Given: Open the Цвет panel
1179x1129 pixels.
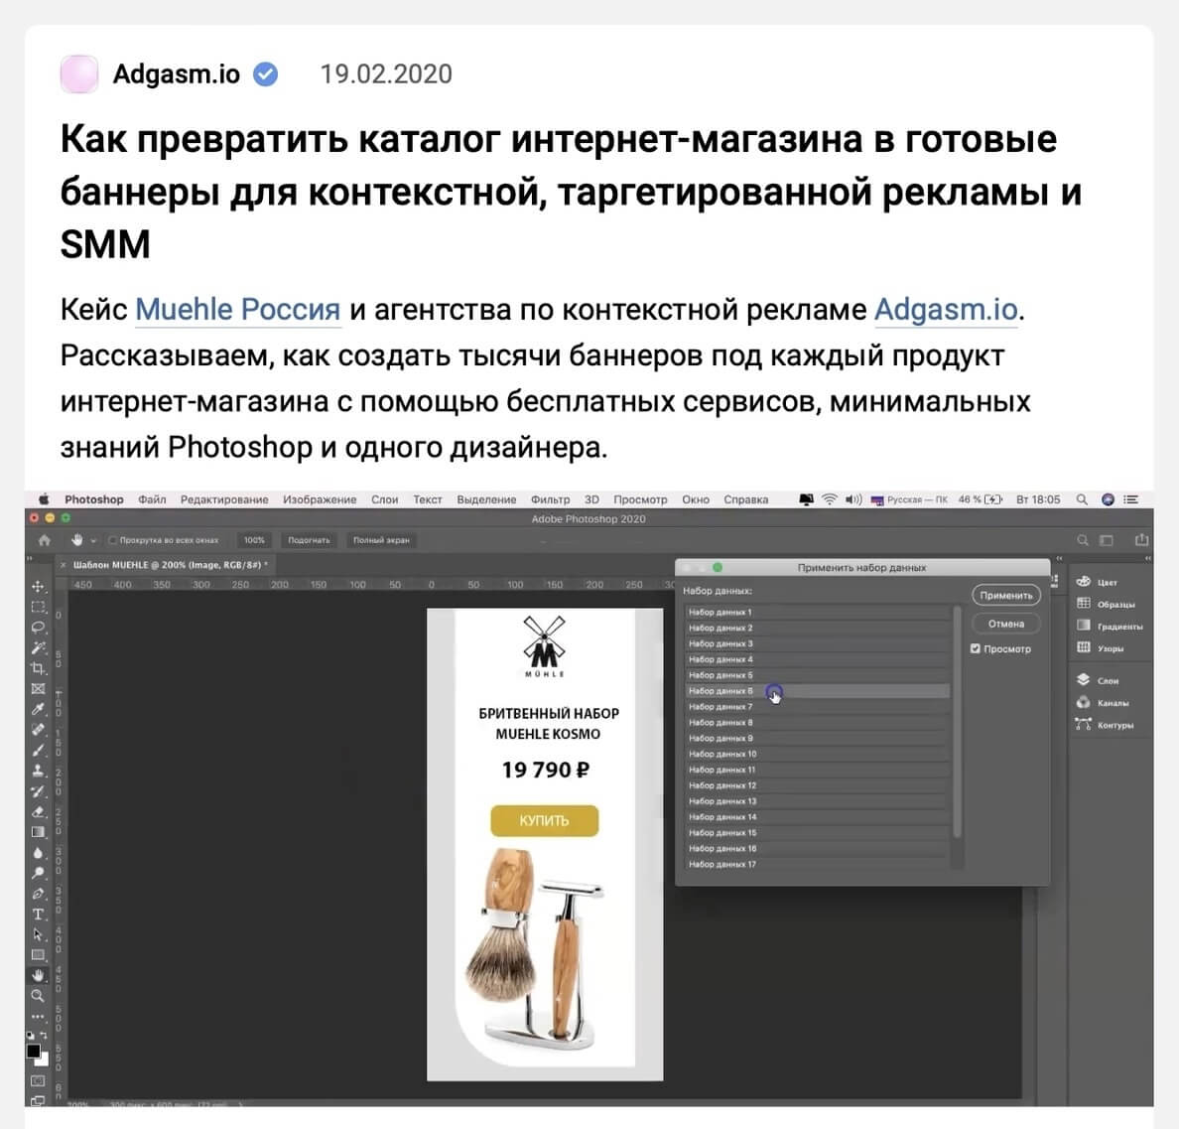Looking at the screenshot, I should click(1097, 582).
